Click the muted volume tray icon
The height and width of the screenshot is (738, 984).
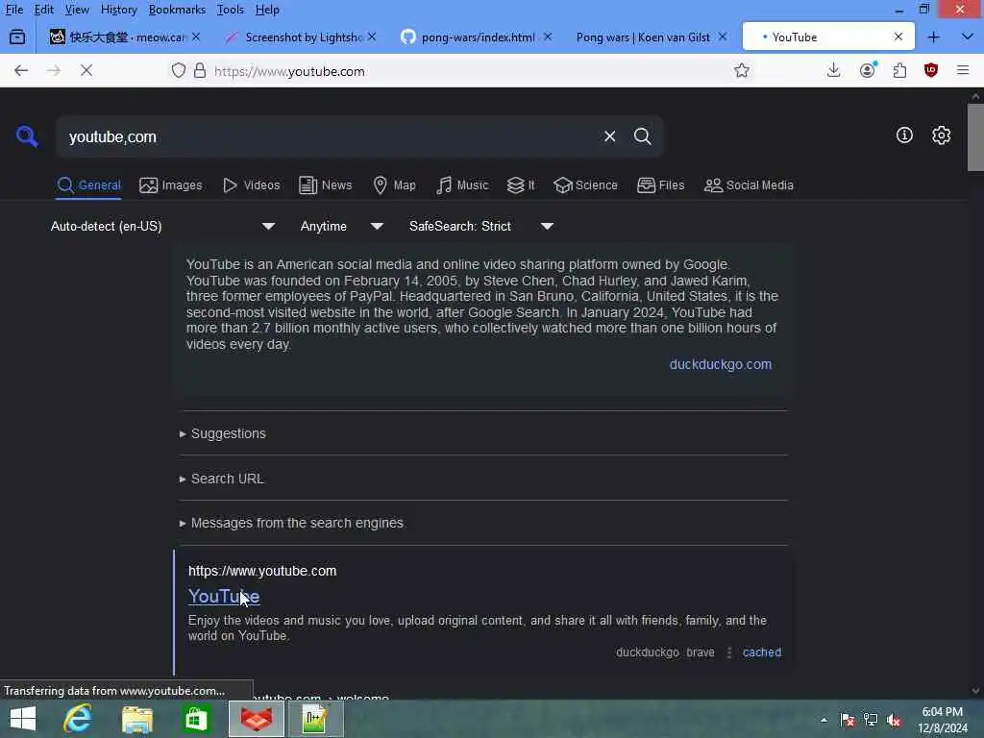tap(894, 720)
